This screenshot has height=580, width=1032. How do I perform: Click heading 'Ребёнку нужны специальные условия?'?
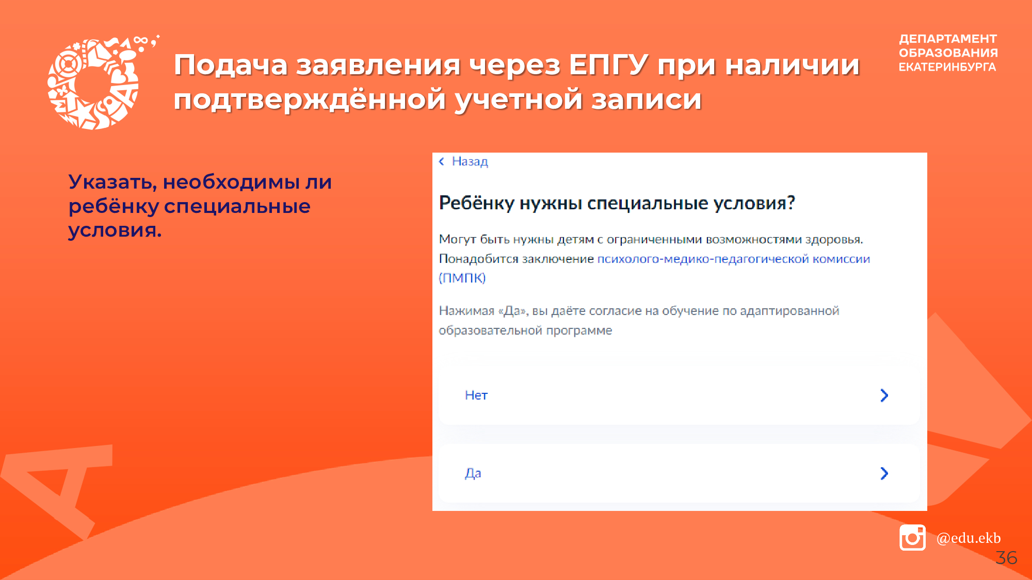(617, 203)
